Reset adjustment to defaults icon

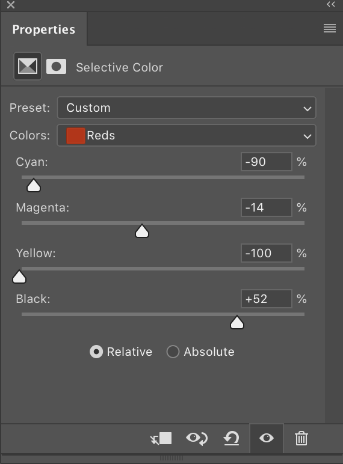tap(231, 438)
